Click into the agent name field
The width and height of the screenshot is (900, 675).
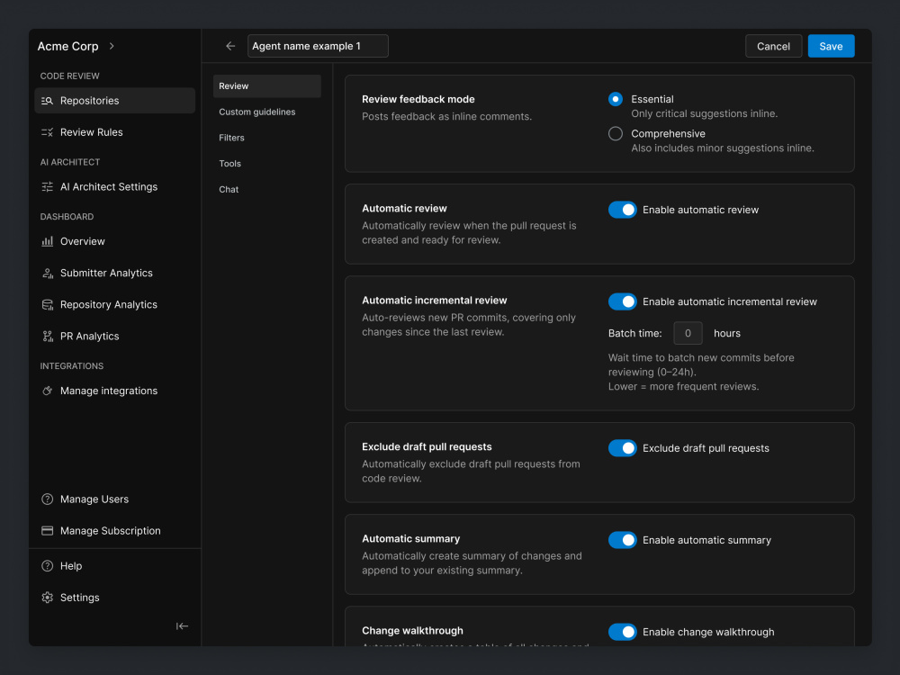click(x=318, y=46)
